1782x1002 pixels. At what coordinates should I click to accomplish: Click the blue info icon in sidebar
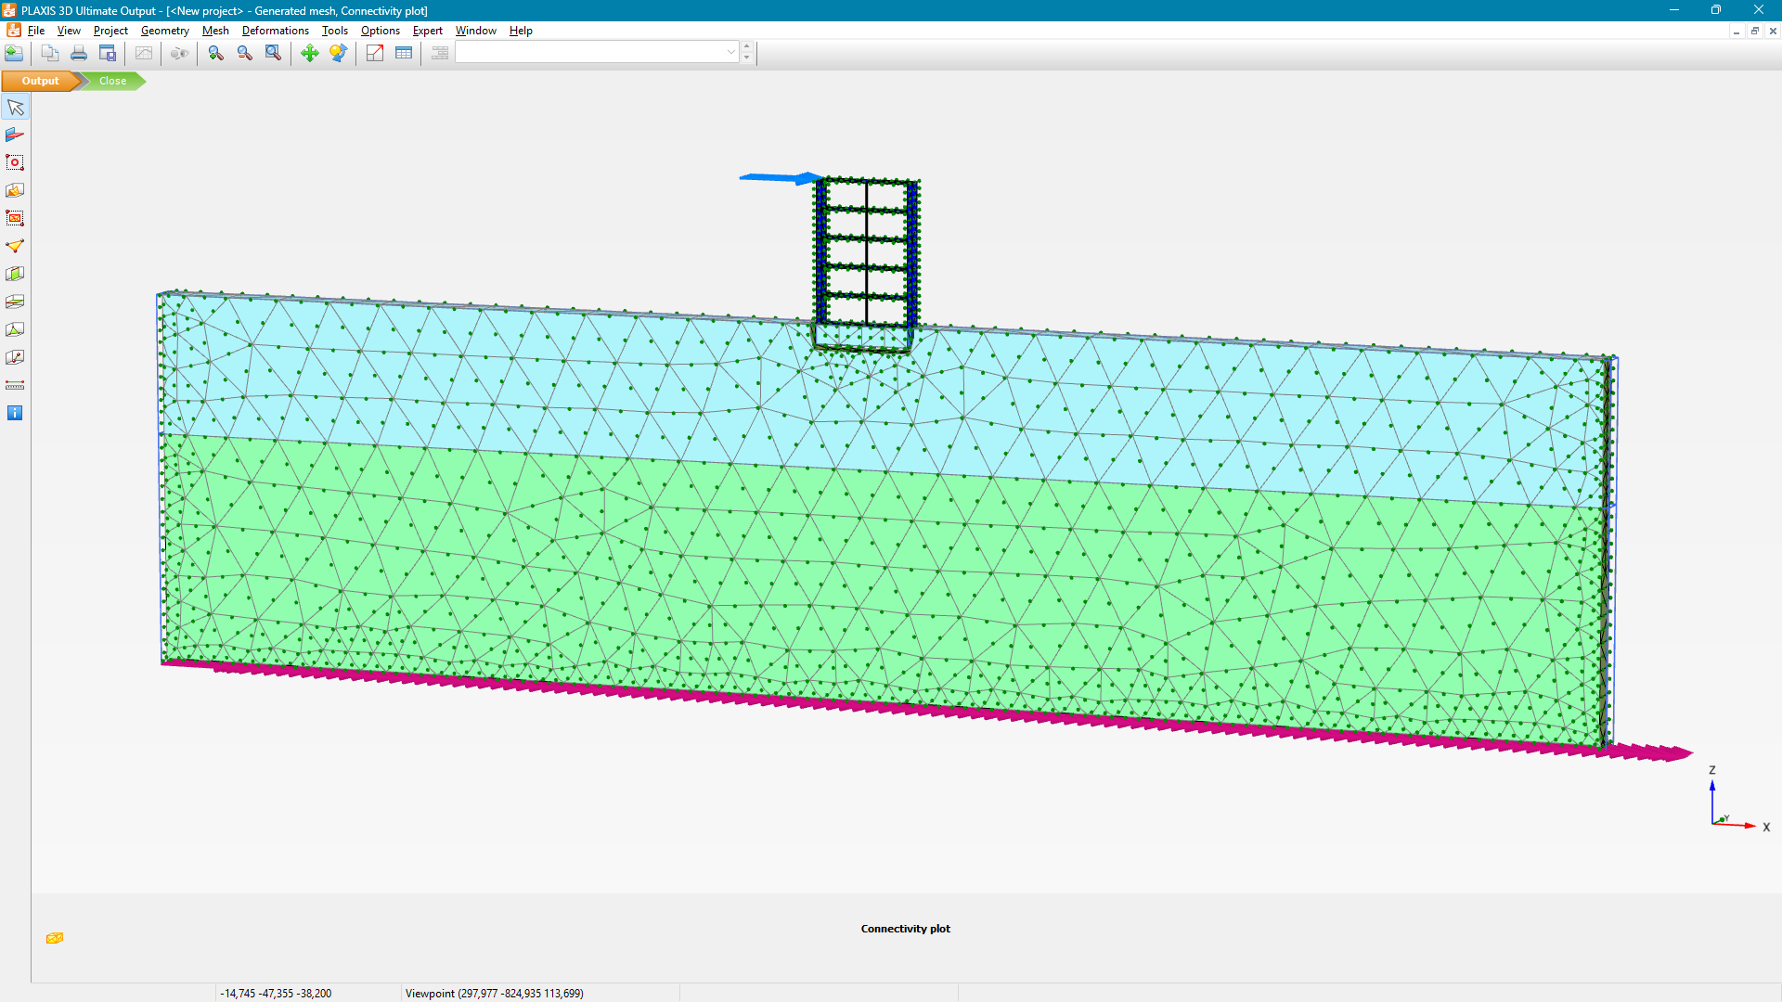coord(15,413)
